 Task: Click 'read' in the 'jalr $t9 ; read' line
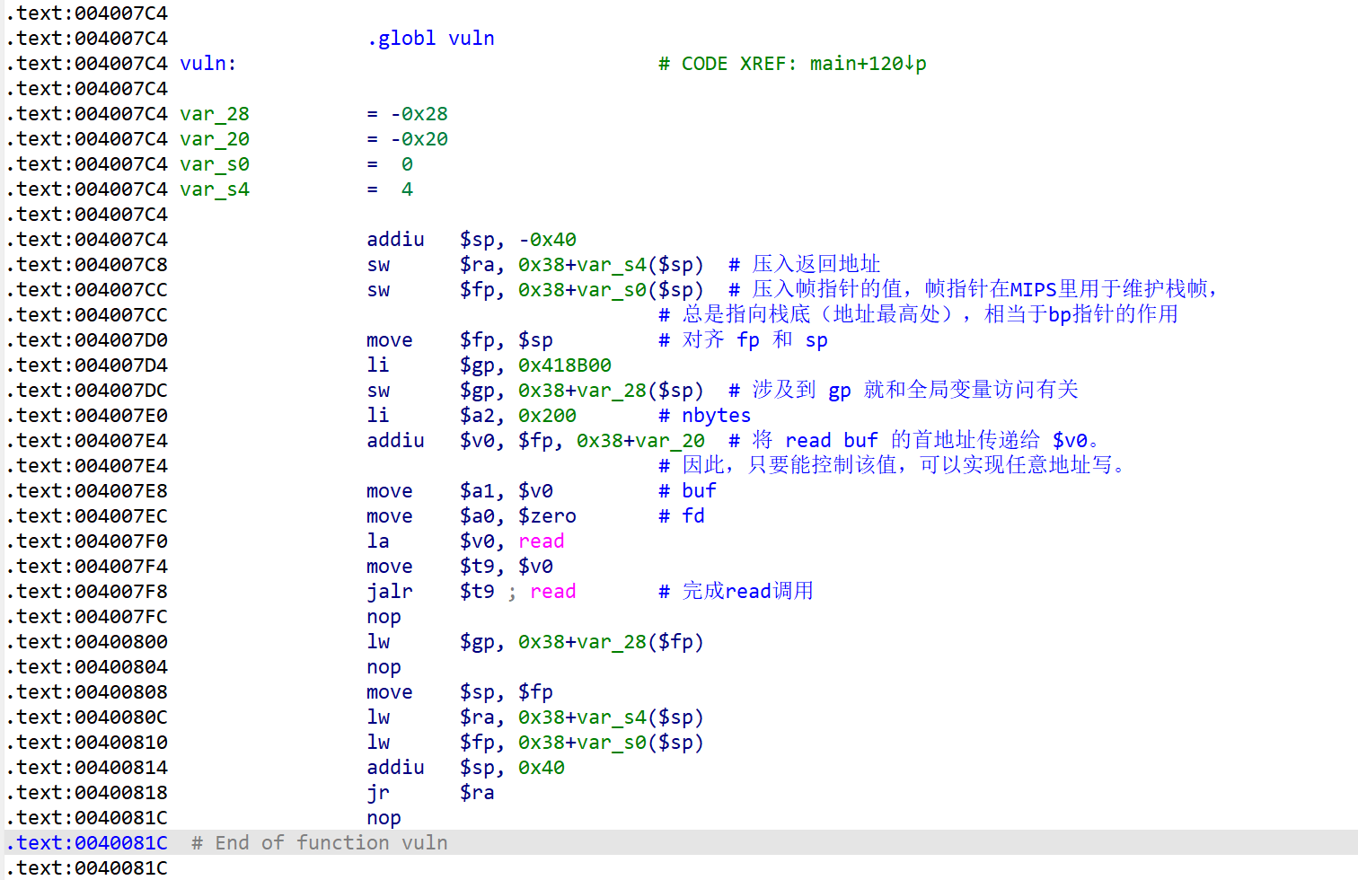click(x=553, y=592)
